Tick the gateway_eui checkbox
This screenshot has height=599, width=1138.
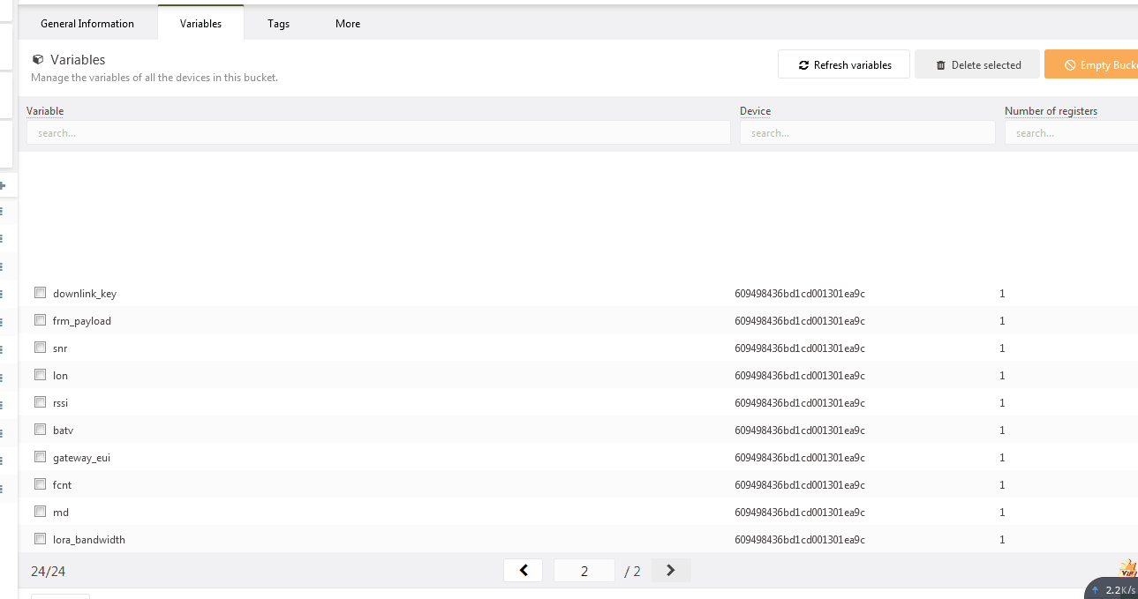click(x=40, y=457)
